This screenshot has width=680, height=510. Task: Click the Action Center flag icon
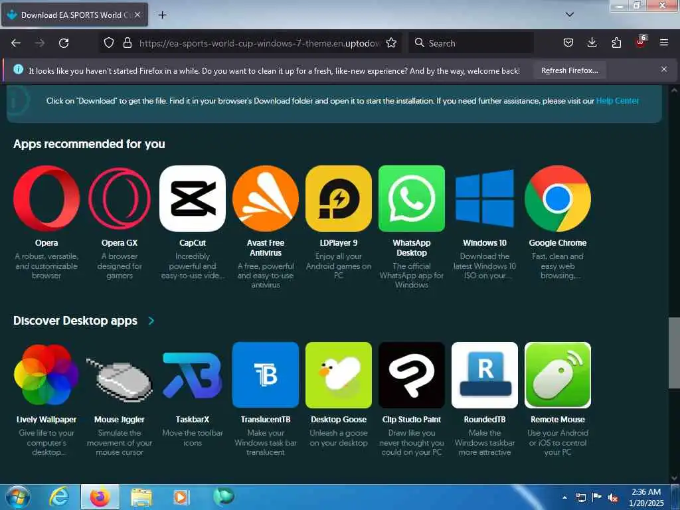point(596,497)
